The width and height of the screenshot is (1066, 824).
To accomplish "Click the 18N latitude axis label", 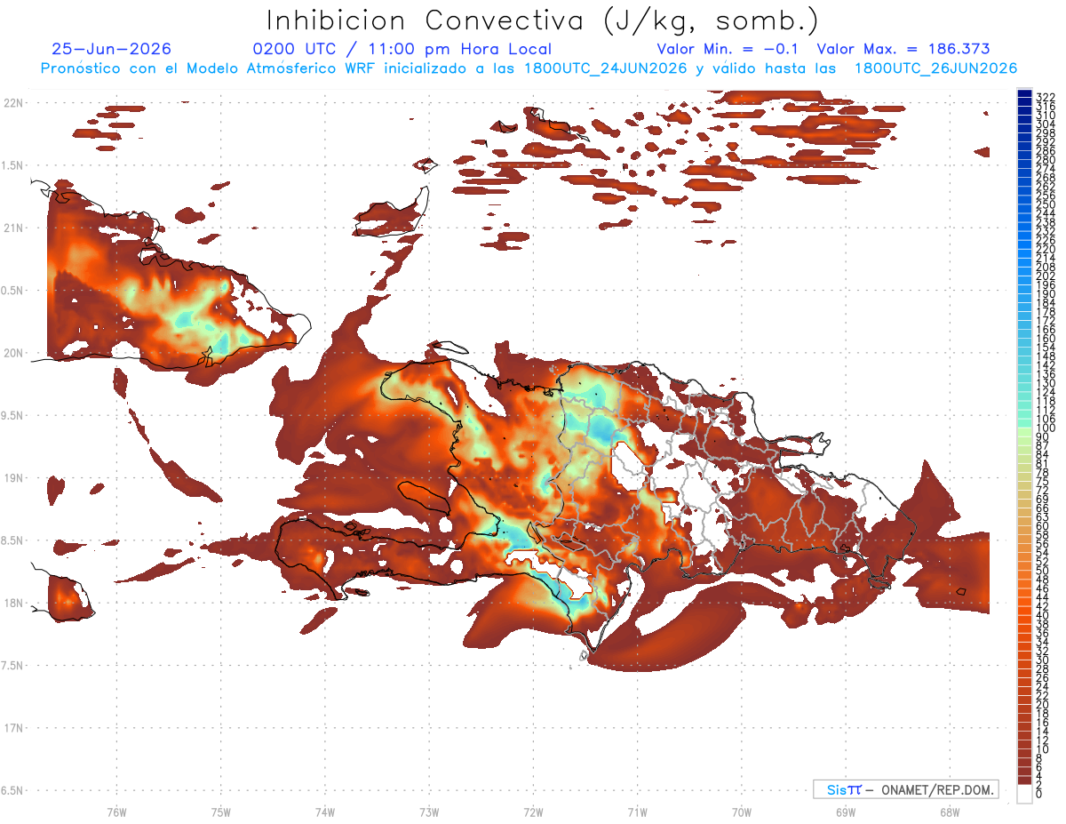I will pos(12,603).
